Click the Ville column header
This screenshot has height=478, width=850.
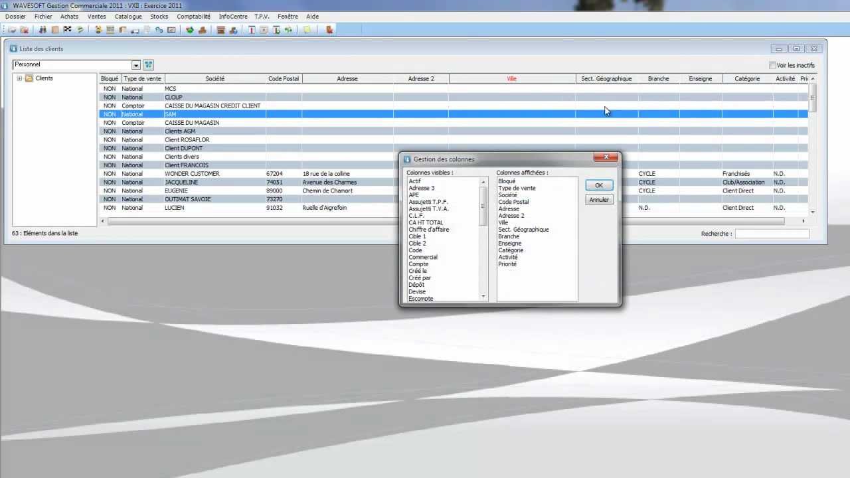511,78
